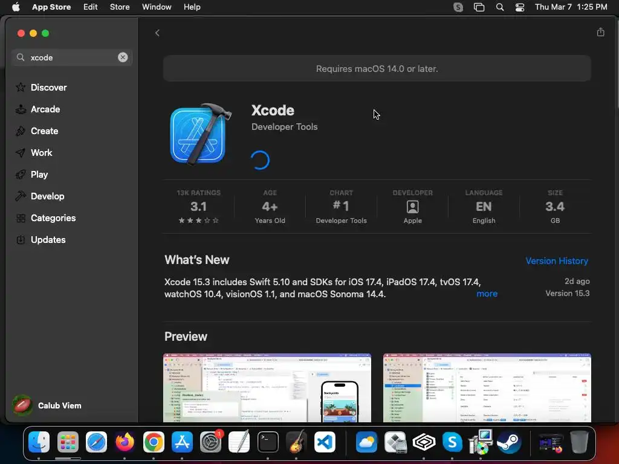Viewport: 619px width, 464px height.
Task: Open the Edit menu
Action: click(x=91, y=7)
